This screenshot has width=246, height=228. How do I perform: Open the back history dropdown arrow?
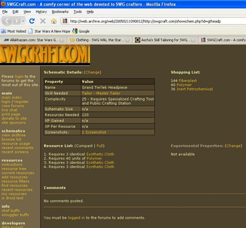tap(24, 21)
